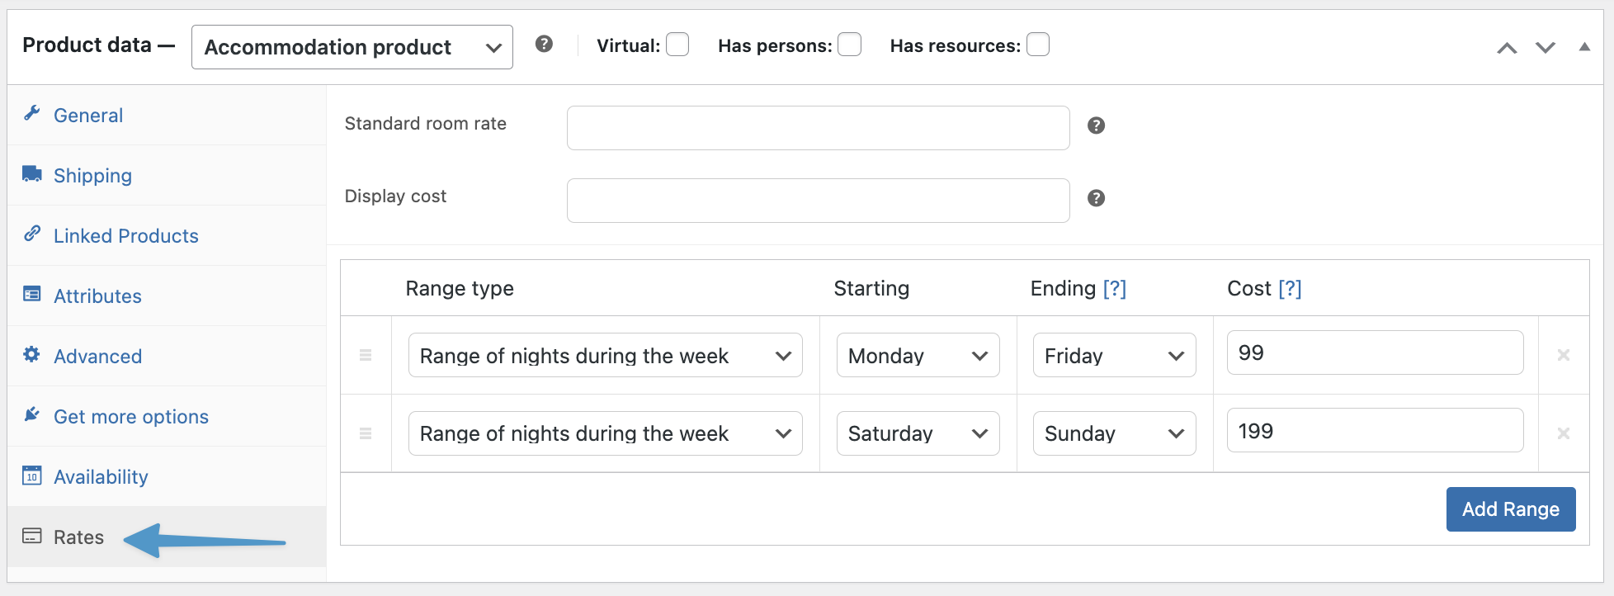Click the calendar icon next to Availability
The width and height of the screenshot is (1614, 596).
(x=31, y=475)
